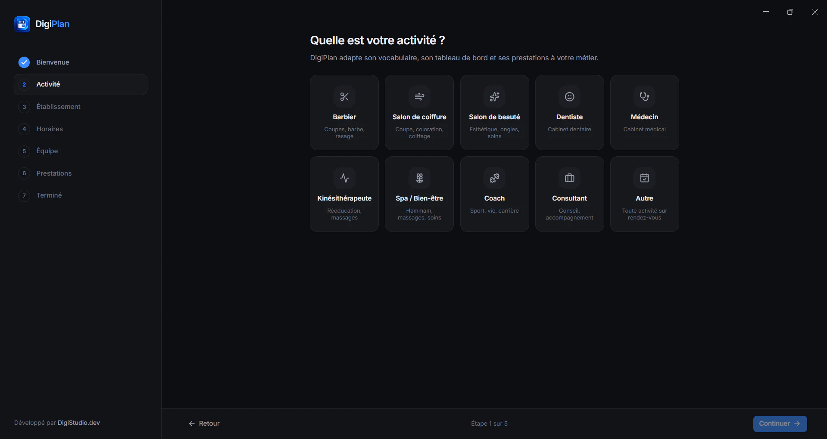This screenshot has height=439, width=827.
Task: Click the 'Rééducation, massages' description
Action: click(x=344, y=214)
